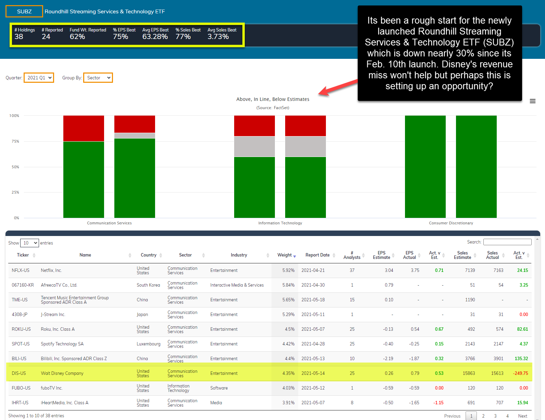Click Roku, Inc. Class A name
The width and height of the screenshot is (545, 420).
(58, 329)
